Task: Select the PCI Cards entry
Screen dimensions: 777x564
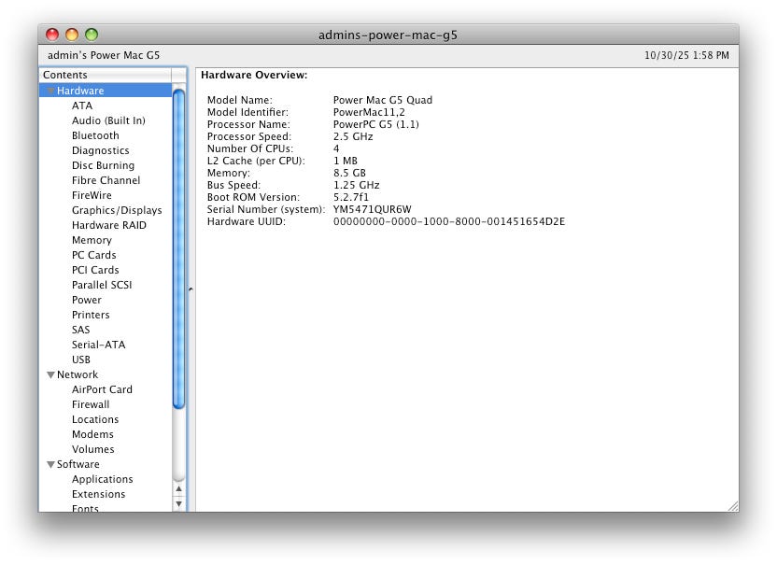Action: 95,270
